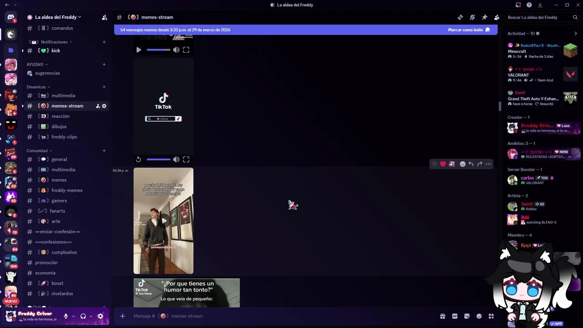Open Discord direct messages home icon
The image size is (583, 328).
pos(11,17)
